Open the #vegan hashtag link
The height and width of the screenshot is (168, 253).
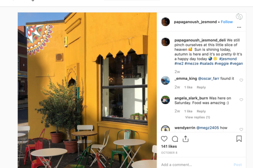point(236,63)
